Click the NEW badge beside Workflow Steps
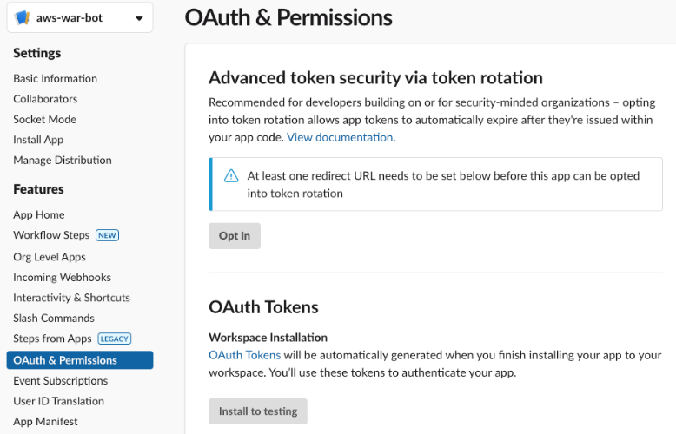The width and height of the screenshot is (676, 434). click(x=107, y=235)
